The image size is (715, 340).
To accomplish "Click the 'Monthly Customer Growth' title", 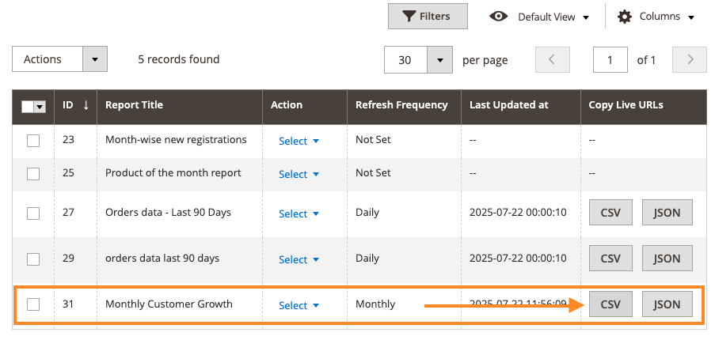I will coord(169,304).
